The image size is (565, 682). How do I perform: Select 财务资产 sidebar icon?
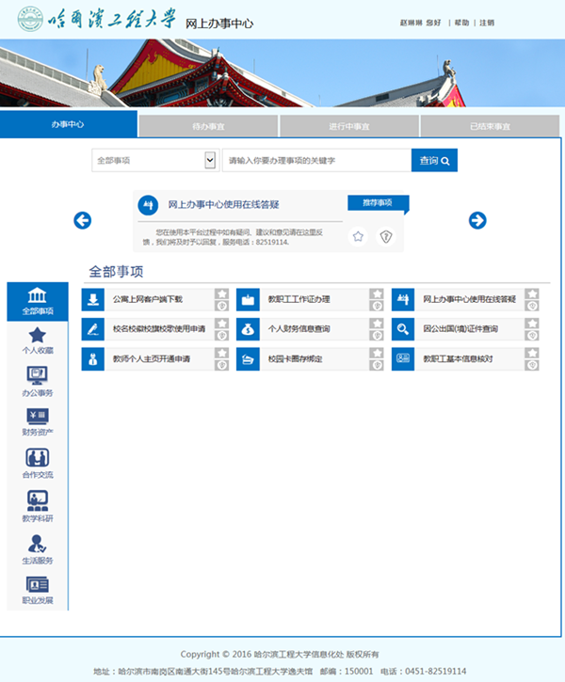[x=38, y=417]
